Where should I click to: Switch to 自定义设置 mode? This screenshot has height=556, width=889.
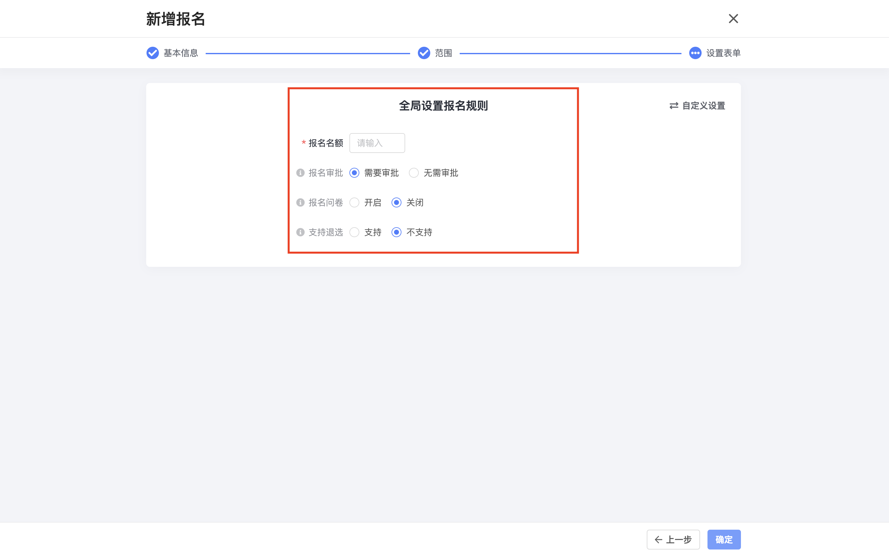pos(697,106)
